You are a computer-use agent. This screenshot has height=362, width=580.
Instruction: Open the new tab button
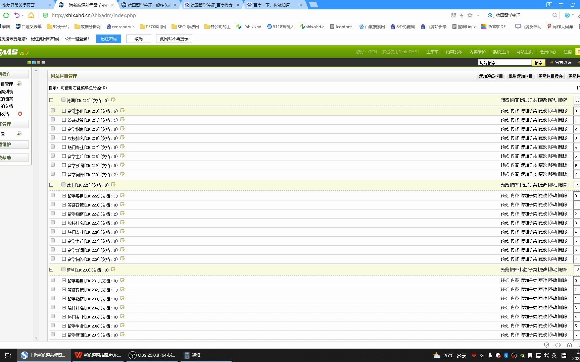point(313,5)
